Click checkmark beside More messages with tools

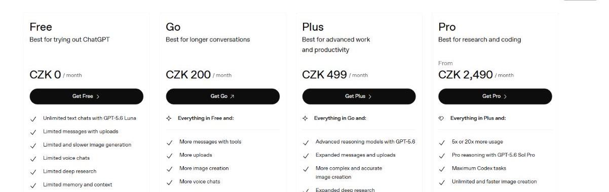click(170, 142)
